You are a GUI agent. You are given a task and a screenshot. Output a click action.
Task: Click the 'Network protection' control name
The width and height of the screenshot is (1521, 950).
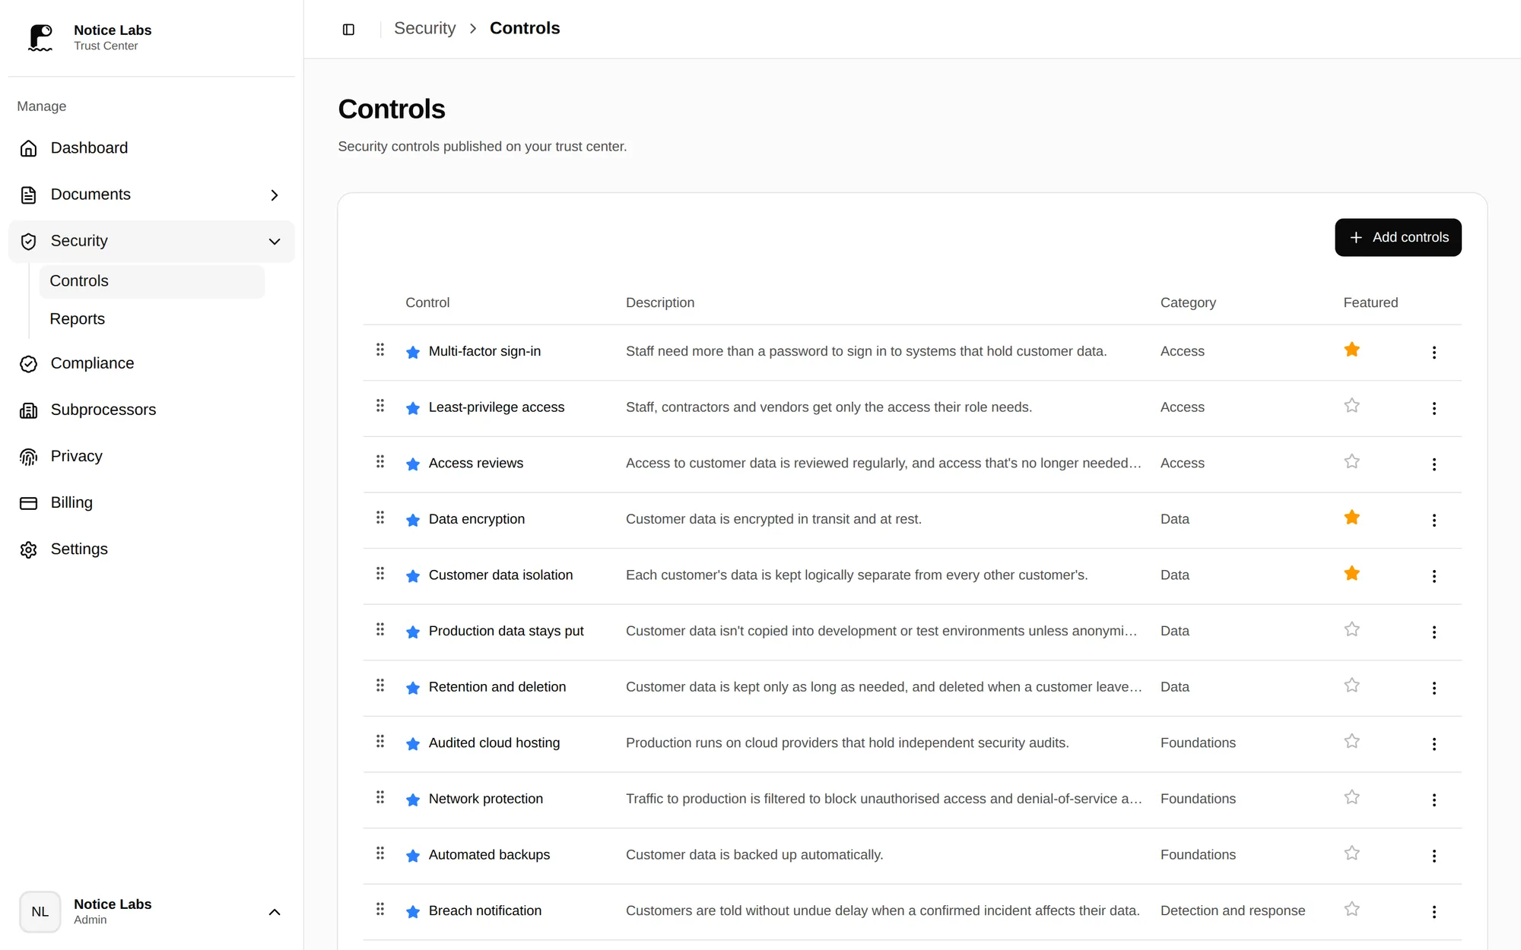[x=486, y=799]
